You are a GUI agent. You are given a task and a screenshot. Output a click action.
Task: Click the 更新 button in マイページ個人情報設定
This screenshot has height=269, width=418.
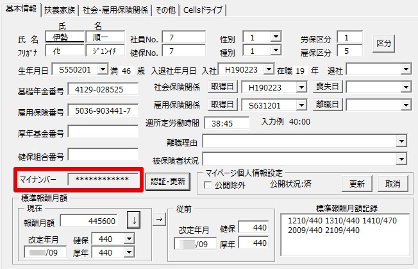click(x=357, y=184)
